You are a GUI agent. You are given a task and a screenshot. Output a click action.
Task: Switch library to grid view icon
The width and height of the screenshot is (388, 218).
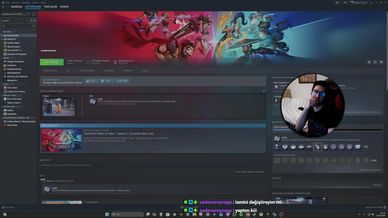pyautogui.click(x=34, y=14)
